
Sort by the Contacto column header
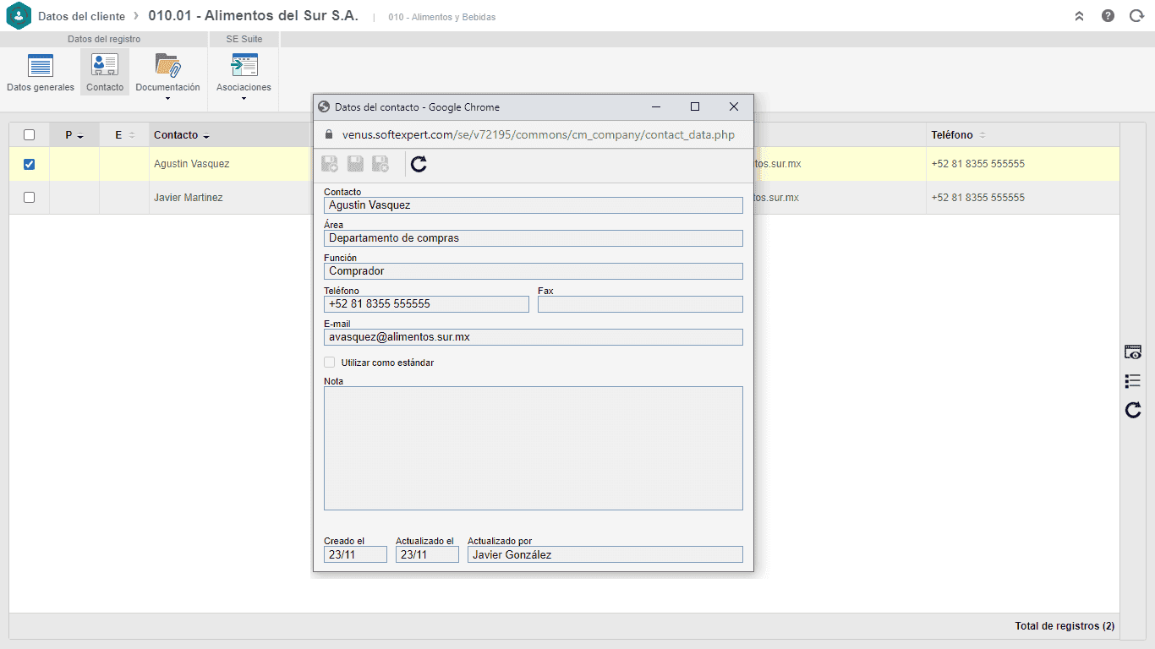point(181,135)
